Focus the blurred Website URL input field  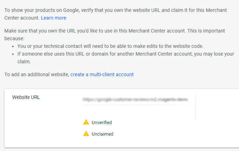point(135,99)
